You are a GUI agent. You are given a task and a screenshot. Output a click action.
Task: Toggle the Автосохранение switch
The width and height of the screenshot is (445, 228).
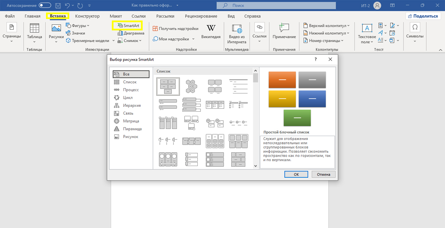[45, 6]
